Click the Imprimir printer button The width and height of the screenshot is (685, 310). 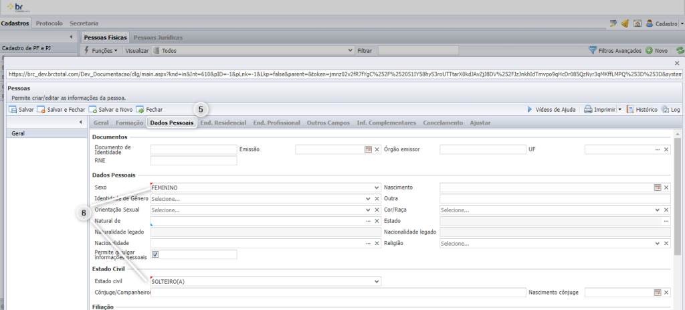[600, 110]
